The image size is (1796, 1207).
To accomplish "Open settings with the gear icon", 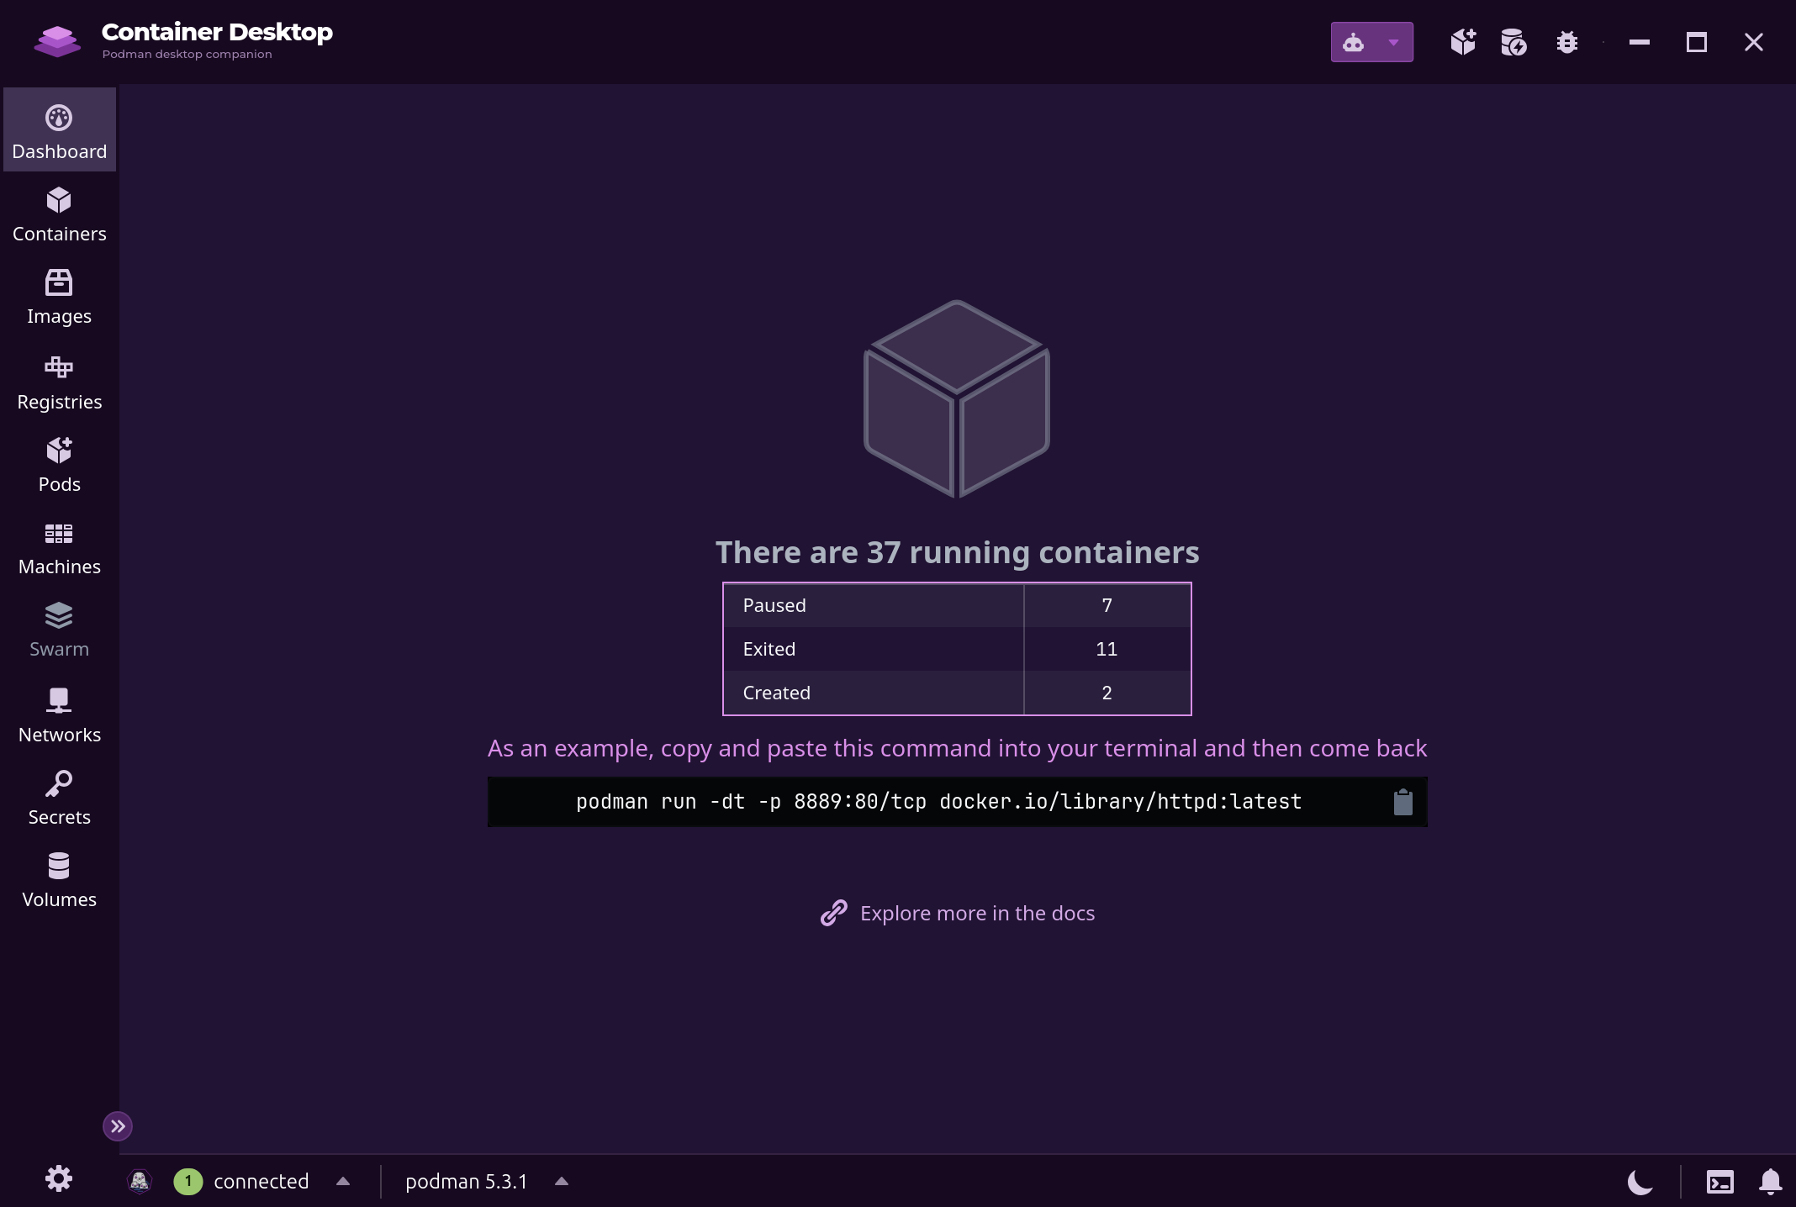I will click(59, 1178).
